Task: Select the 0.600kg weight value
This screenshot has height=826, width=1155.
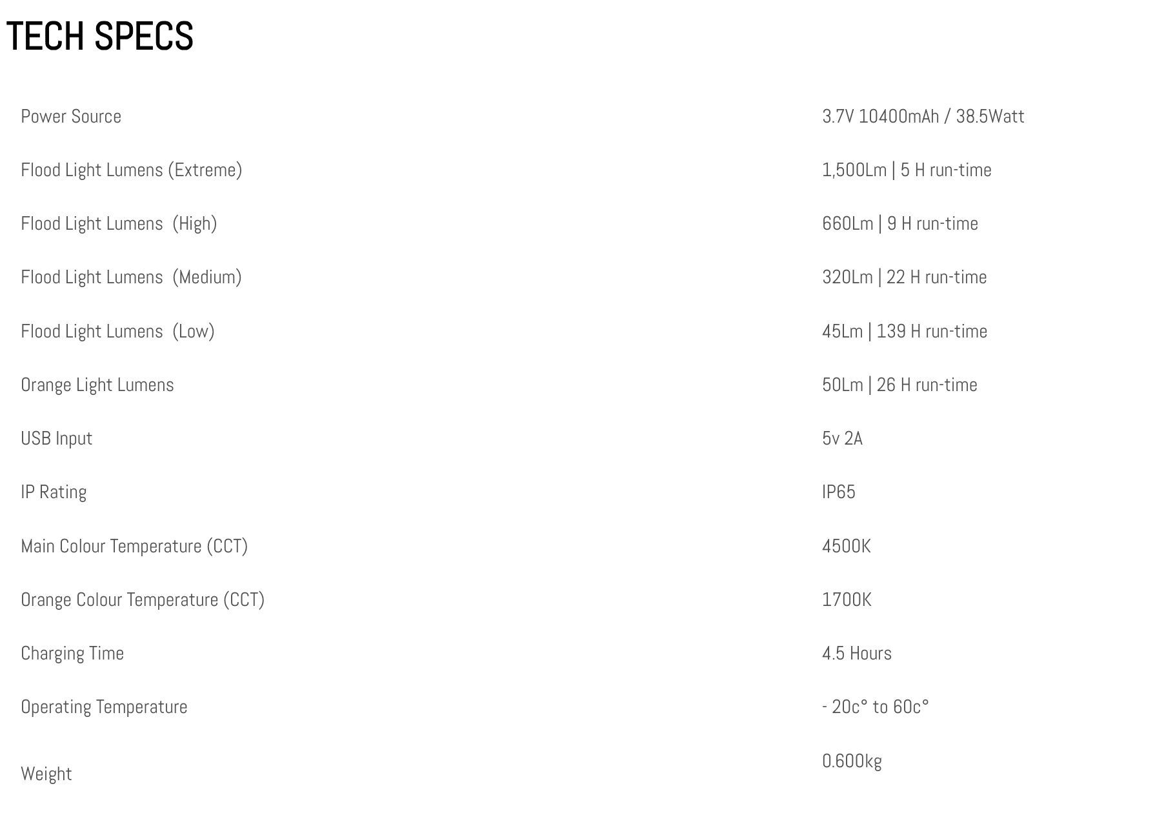Action: point(852,761)
